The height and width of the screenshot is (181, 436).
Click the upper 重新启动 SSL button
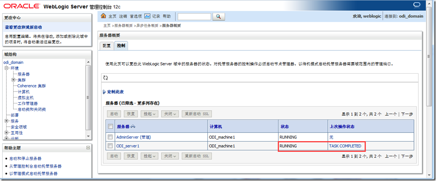coord(197,114)
